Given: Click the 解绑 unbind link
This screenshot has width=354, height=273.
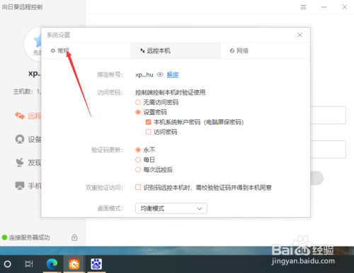Looking at the screenshot, I should coord(173,74).
